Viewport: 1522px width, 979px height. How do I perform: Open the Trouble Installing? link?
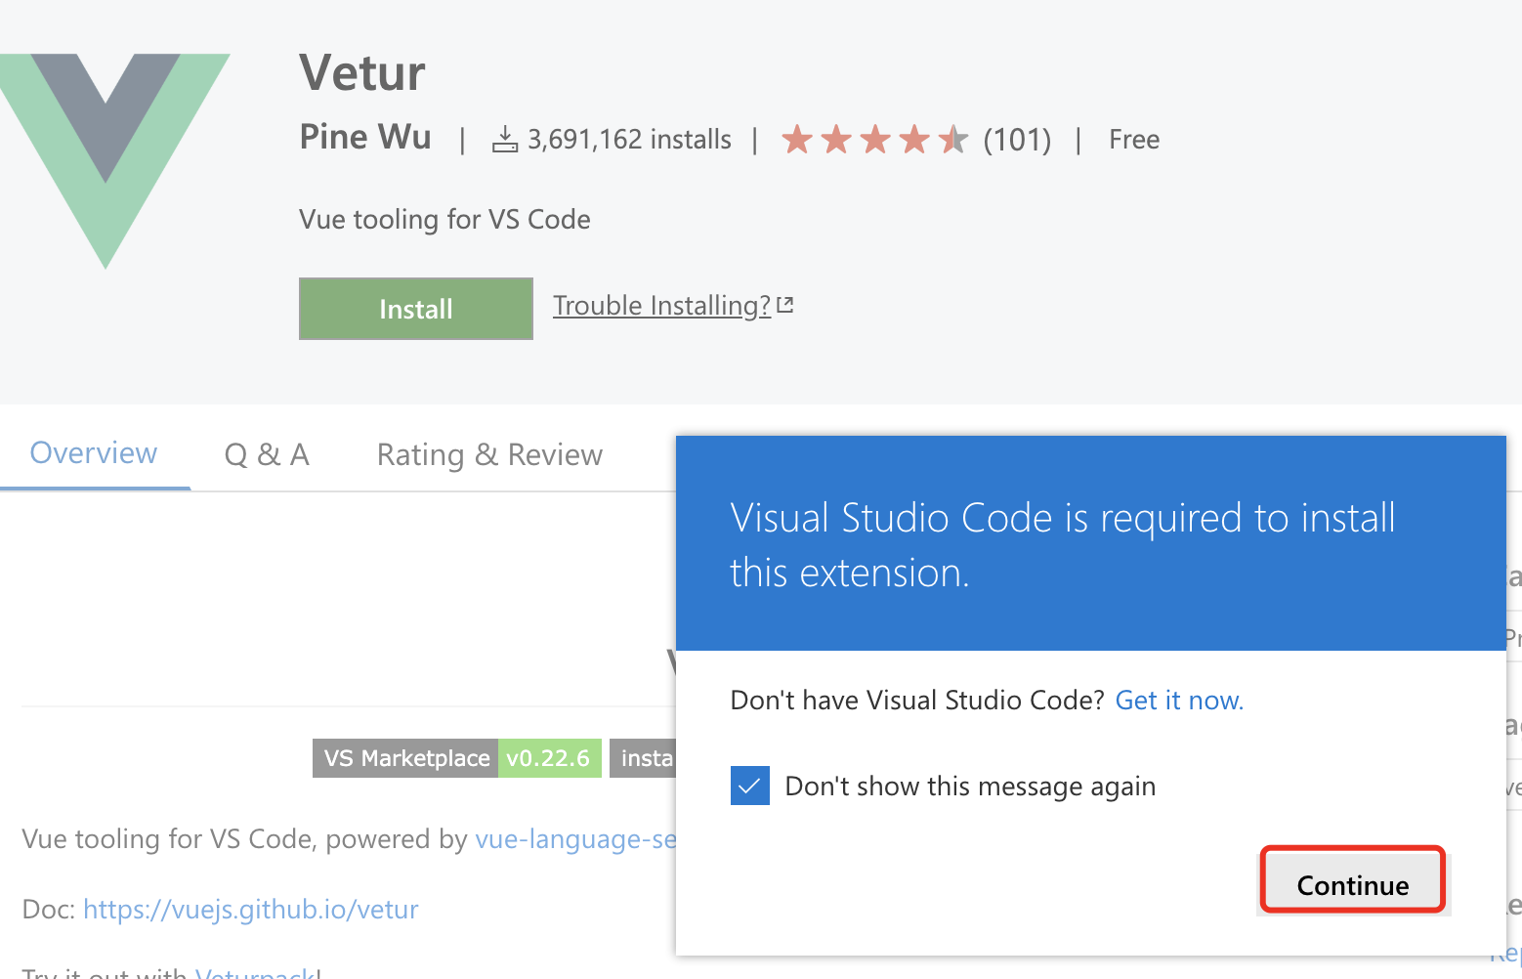(662, 306)
